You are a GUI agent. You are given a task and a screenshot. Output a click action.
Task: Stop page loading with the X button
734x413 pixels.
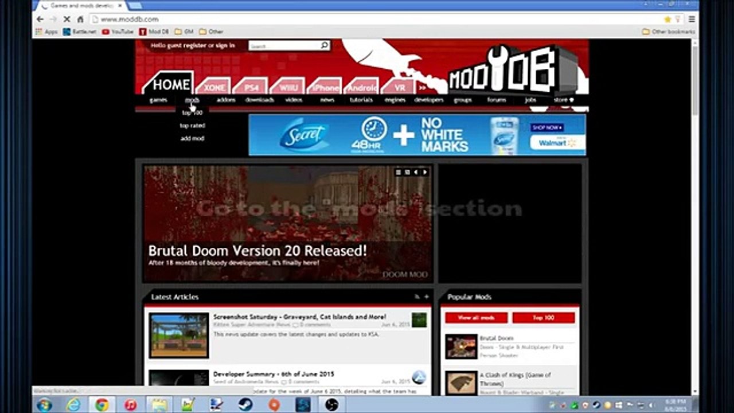67,19
